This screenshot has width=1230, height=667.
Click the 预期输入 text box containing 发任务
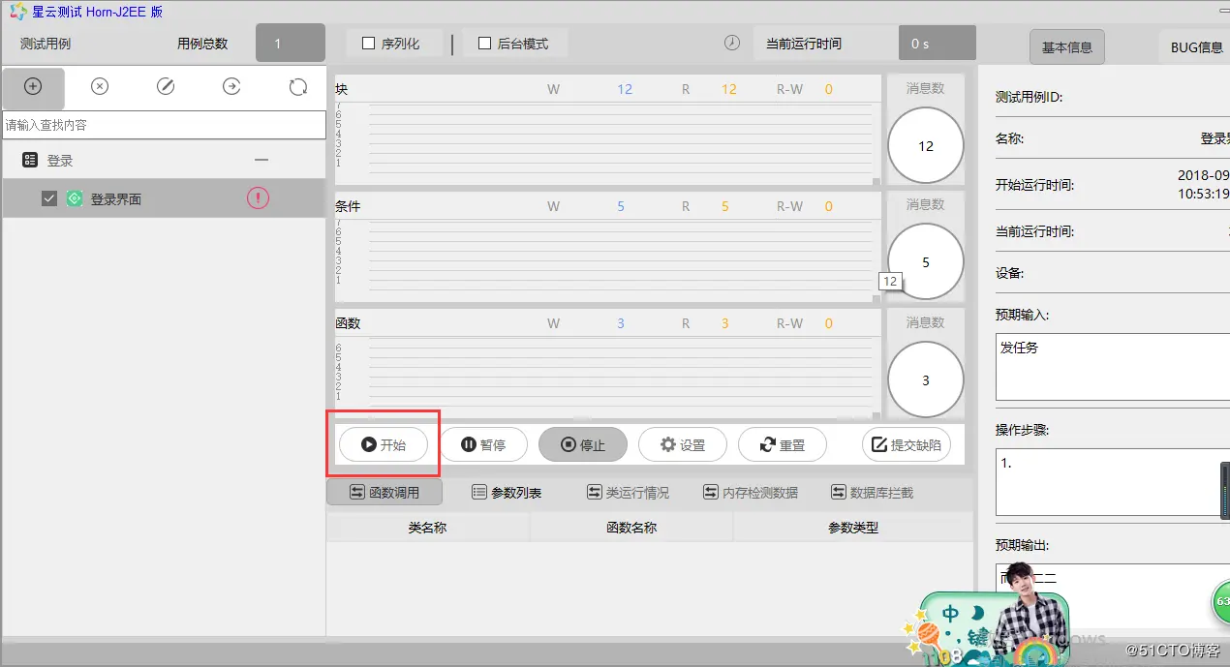tap(1113, 367)
